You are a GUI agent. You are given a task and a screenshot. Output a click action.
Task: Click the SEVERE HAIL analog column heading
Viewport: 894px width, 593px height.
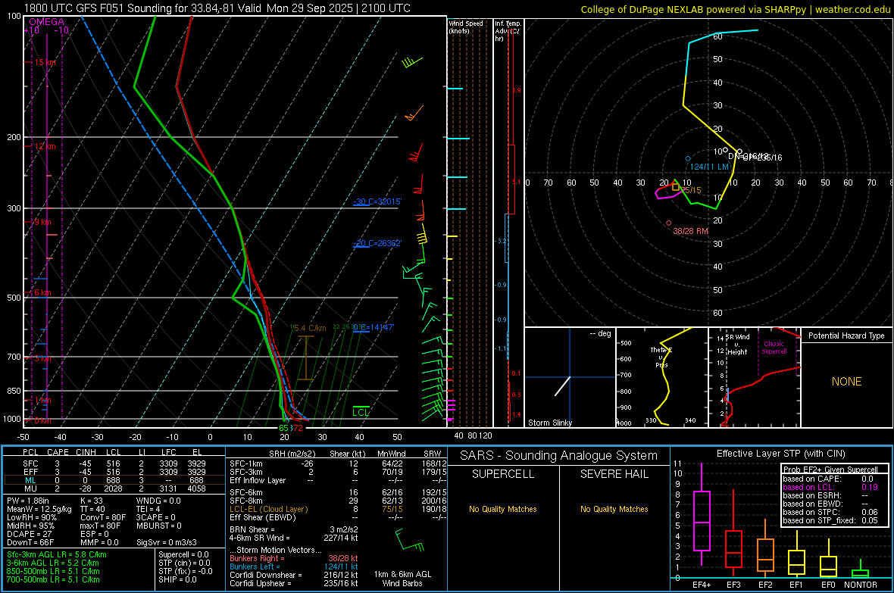[x=614, y=474]
